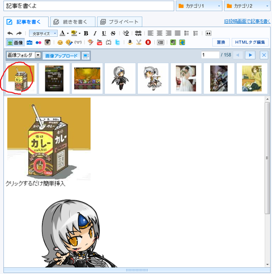Viewport: 272px width, 274px height.
Task: Align text left
Action: point(150,33)
